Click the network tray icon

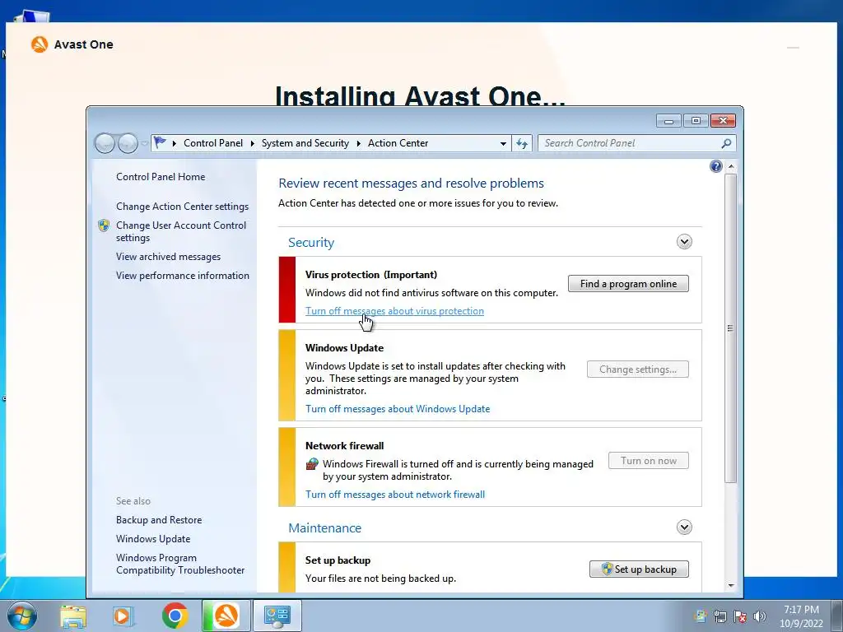point(720,616)
